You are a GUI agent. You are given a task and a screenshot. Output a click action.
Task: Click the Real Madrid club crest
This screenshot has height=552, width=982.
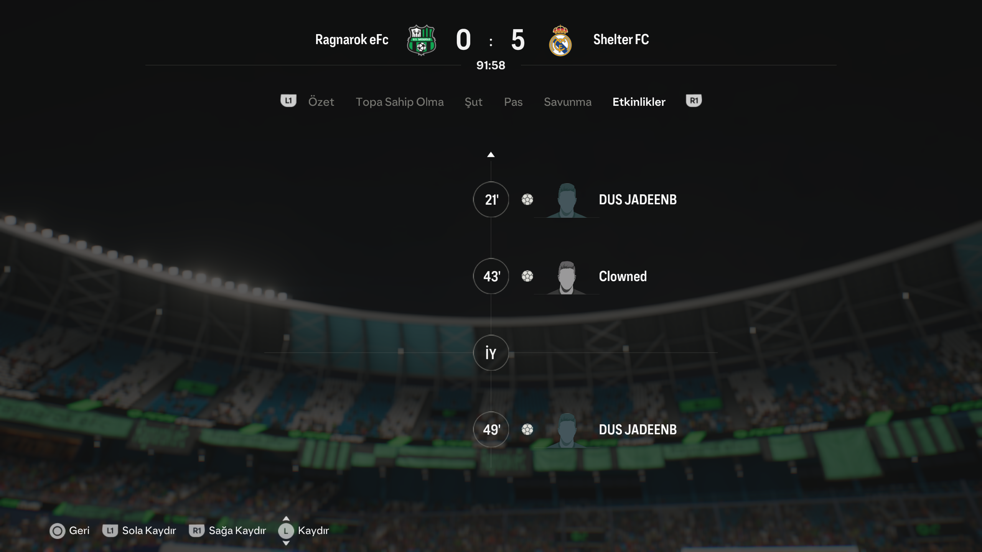point(560,40)
